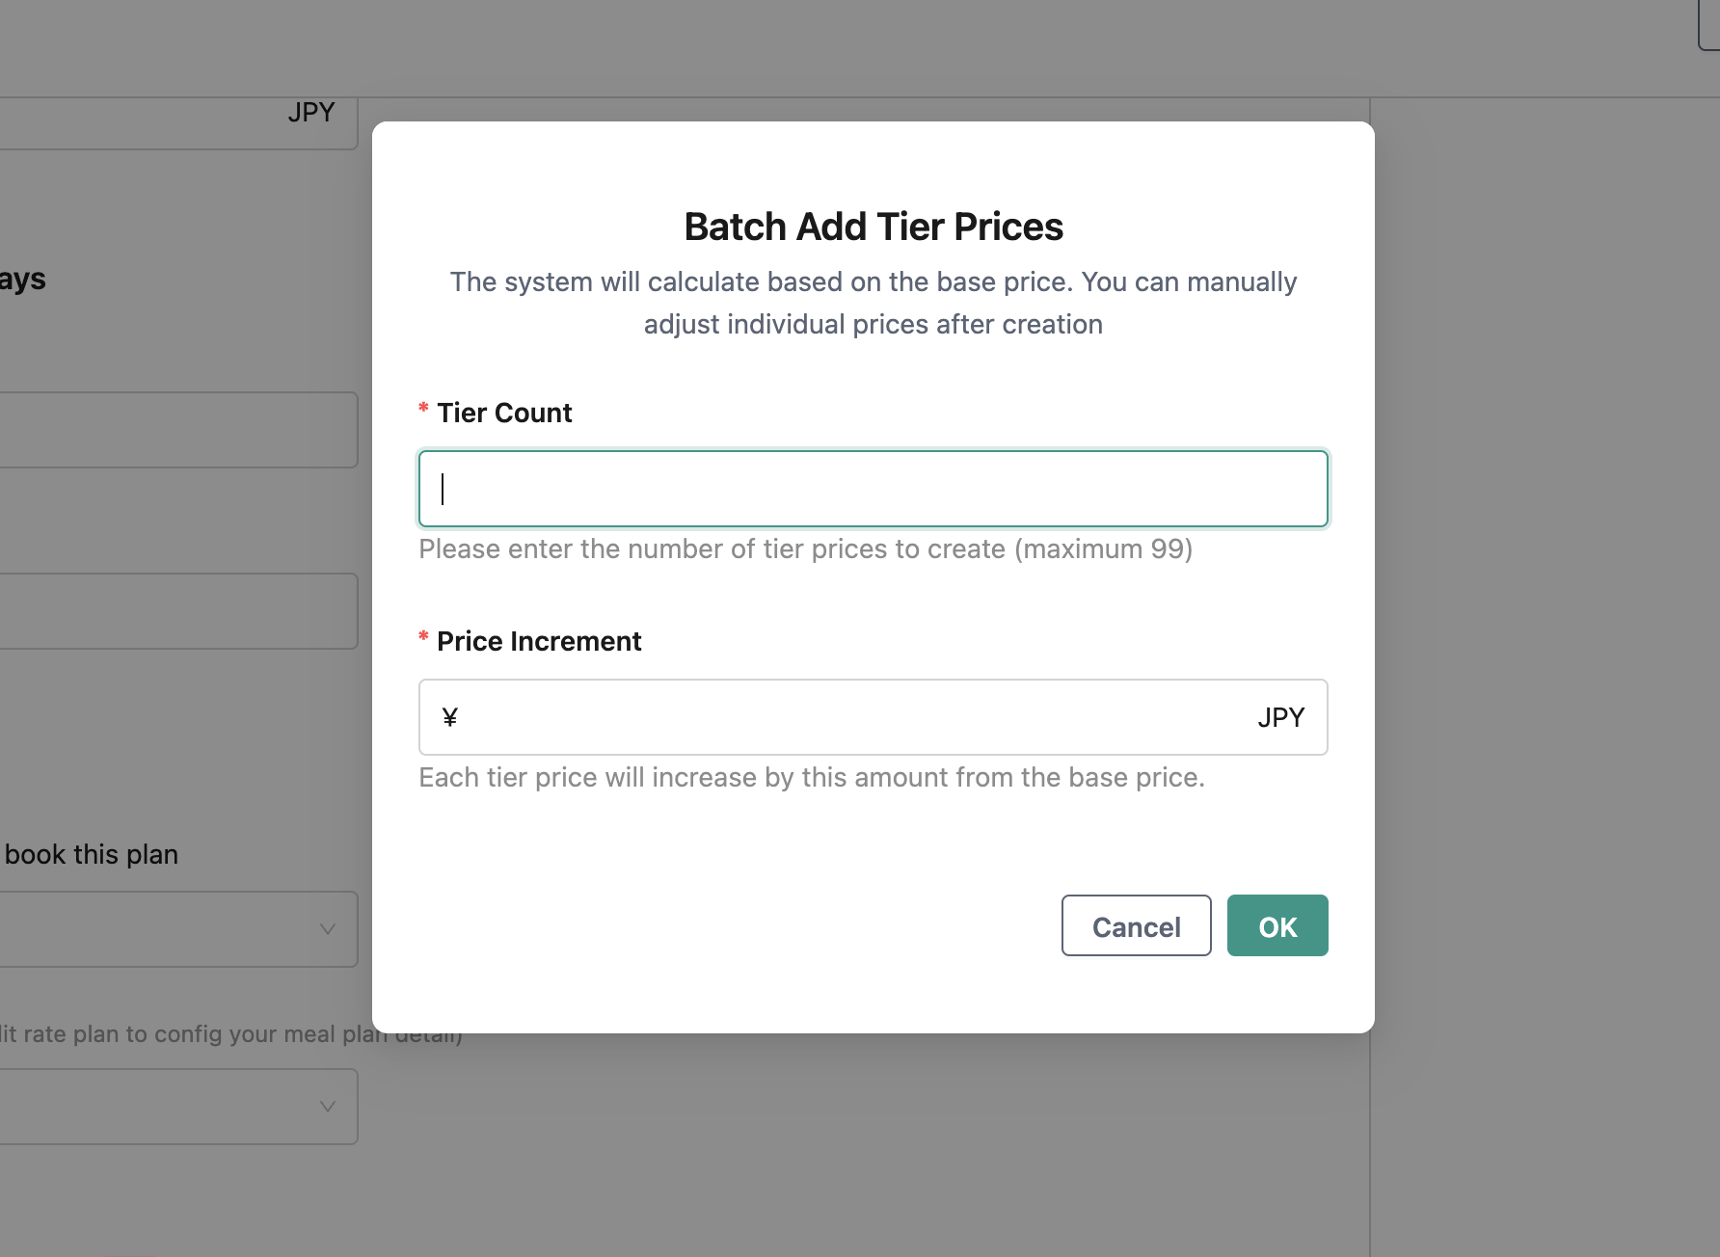The height and width of the screenshot is (1257, 1720).
Task: Cancel the Batch Add Tier Prices dialog
Action: (x=1136, y=925)
